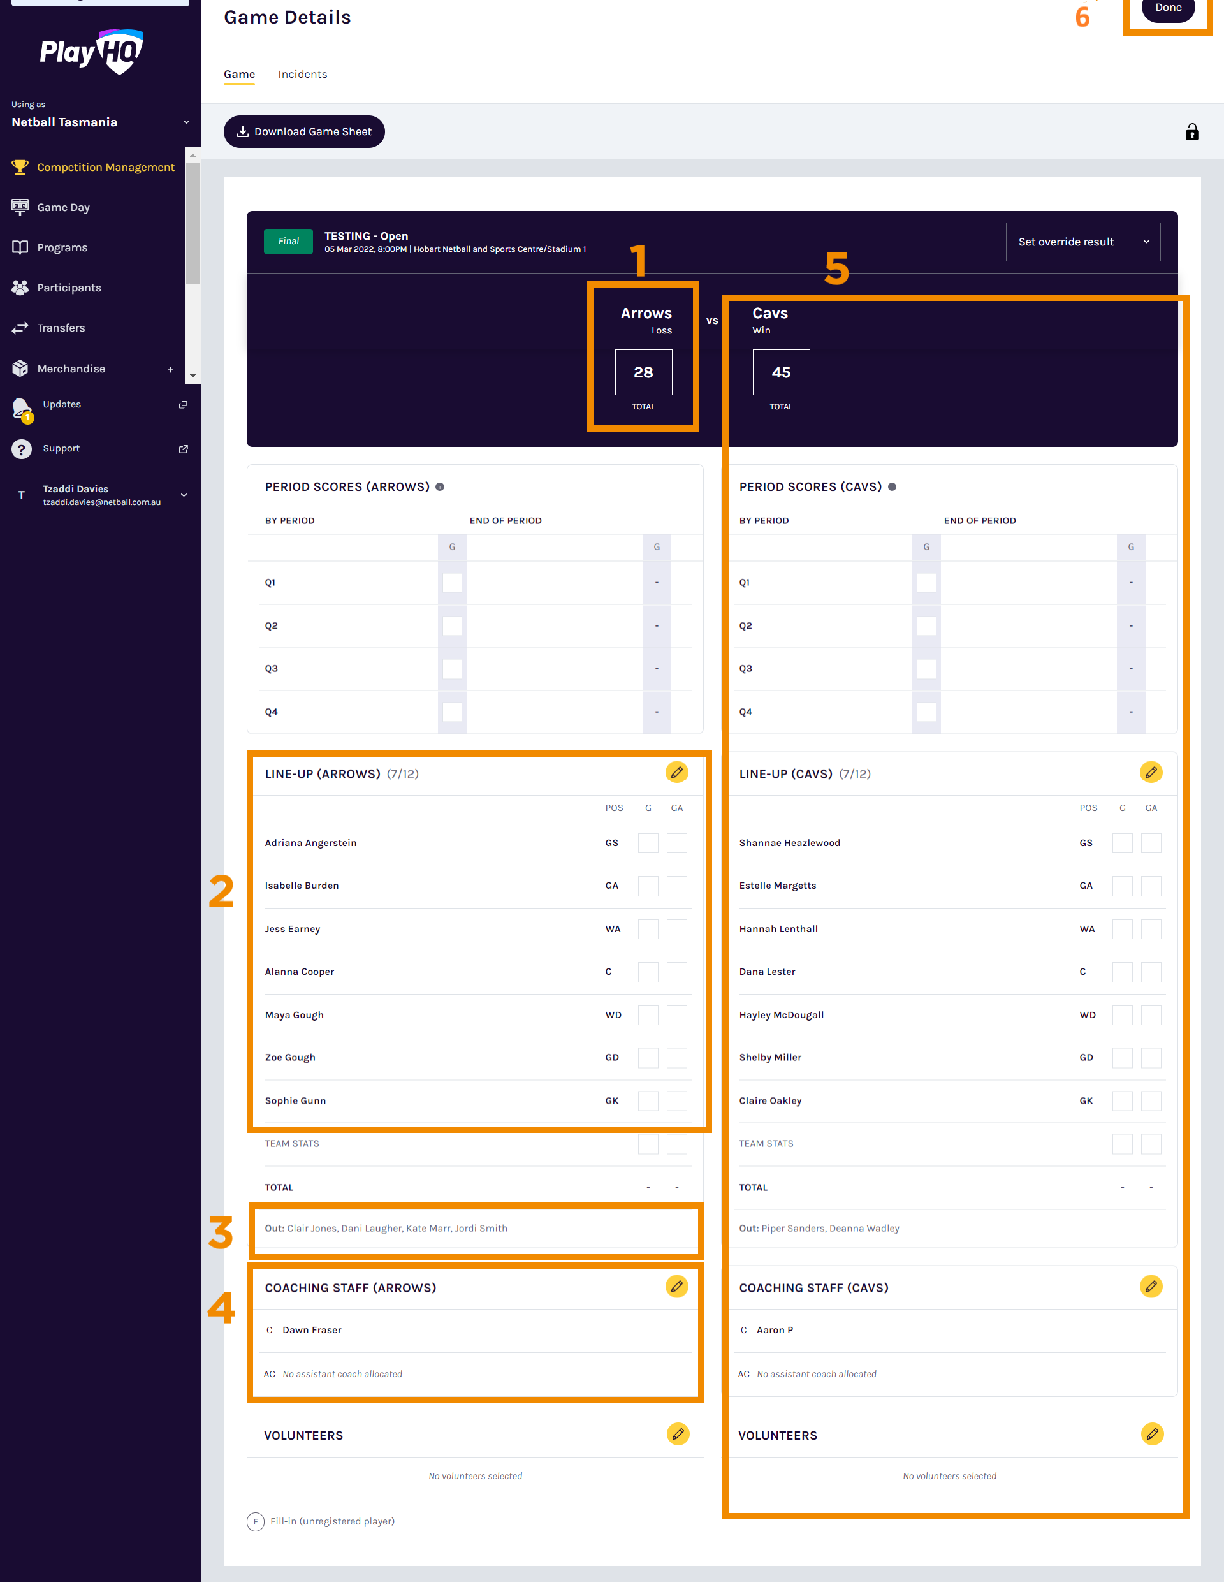Viewport: 1224px width, 1585px height.
Task: Open the Set override result dropdown
Action: 1082,242
